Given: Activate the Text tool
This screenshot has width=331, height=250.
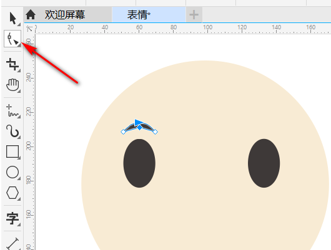Looking at the screenshot, I should [x=12, y=218].
